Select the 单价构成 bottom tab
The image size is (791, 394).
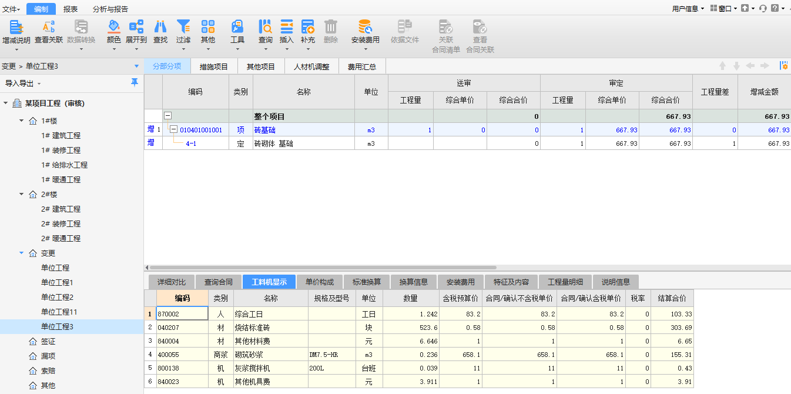(x=320, y=282)
